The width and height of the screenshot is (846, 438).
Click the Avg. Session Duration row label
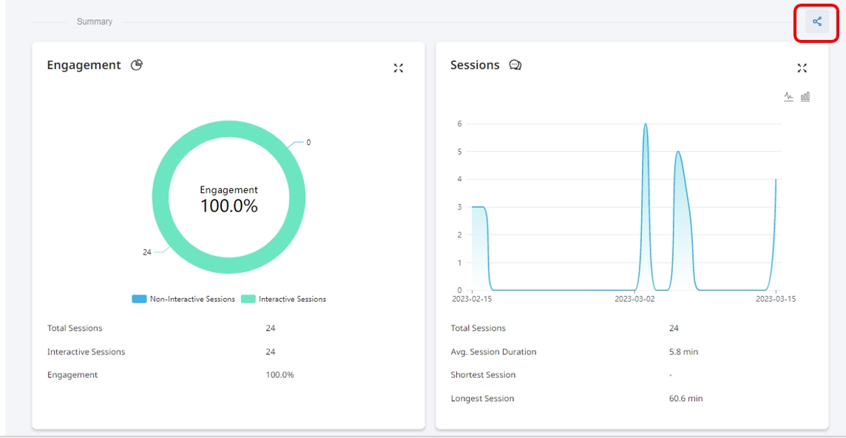[x=493, y=352]
